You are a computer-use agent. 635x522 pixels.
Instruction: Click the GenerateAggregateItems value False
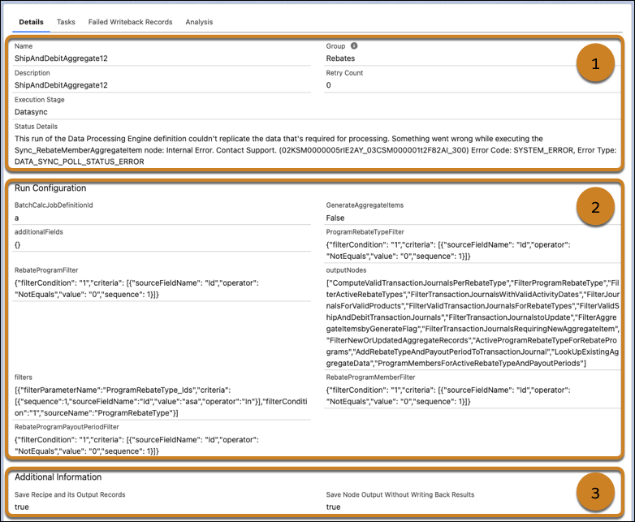(335, 218)
